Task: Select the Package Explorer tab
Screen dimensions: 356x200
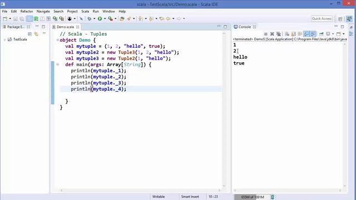Action: (x=16, y=27)
